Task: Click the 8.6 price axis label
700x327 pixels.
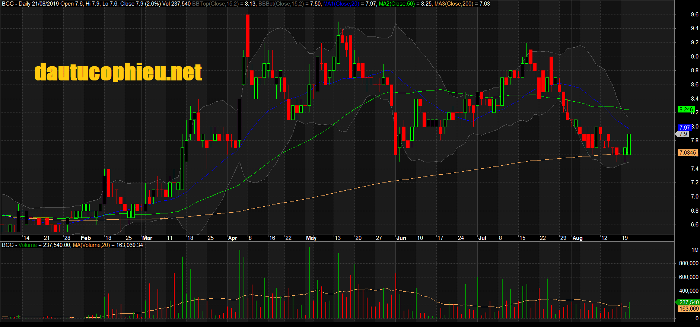Action: (694, 85)
